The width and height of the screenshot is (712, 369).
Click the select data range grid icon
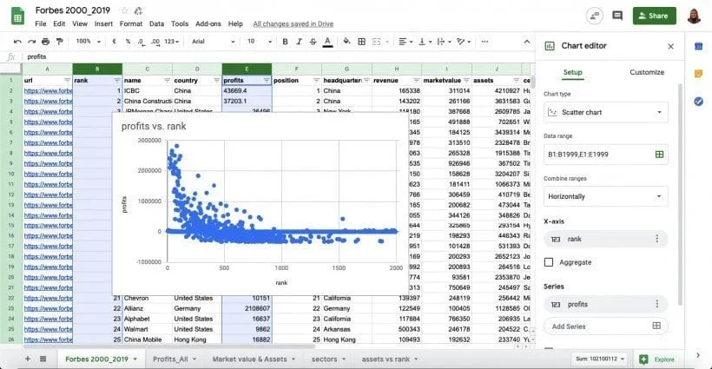pos(659,155)
